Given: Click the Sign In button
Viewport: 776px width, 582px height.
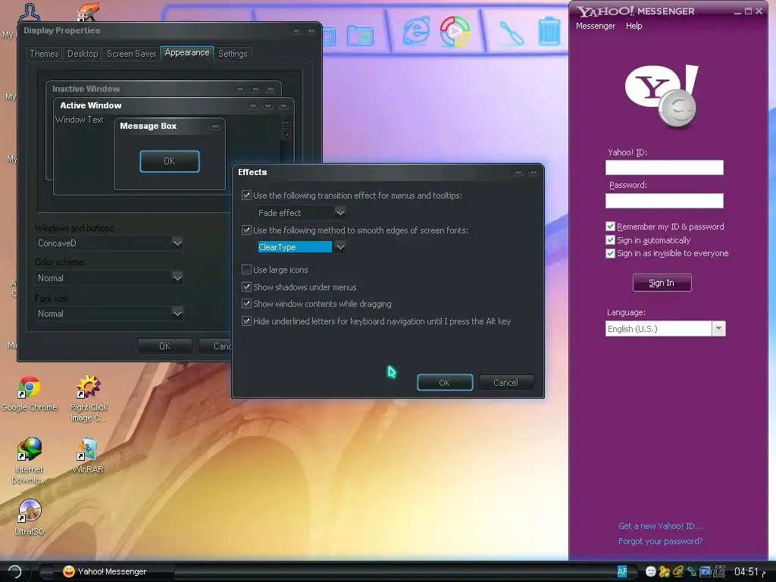Looking at the screenshot, I should coord(662,283).
